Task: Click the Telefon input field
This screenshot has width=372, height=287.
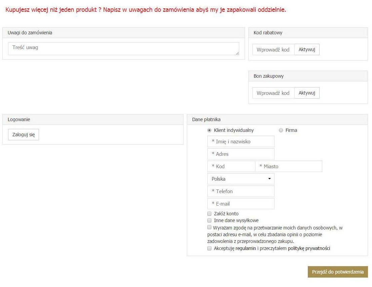Action: click(241, 191)
